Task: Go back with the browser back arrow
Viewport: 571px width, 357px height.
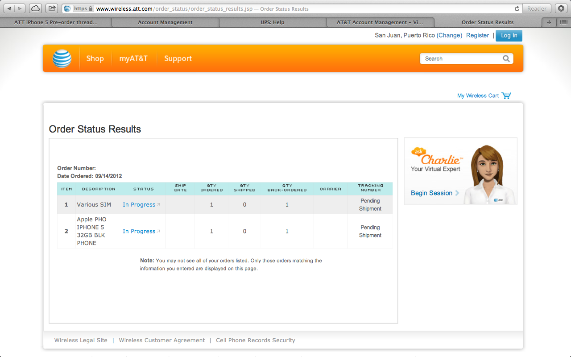Action: 9,8
